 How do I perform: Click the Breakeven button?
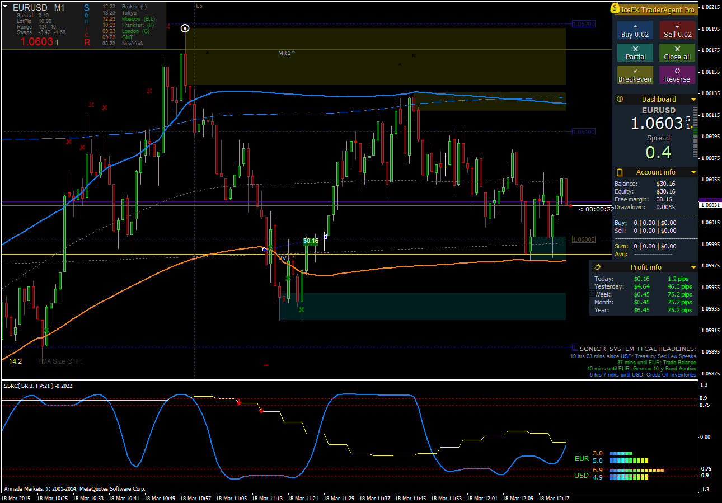635,75
